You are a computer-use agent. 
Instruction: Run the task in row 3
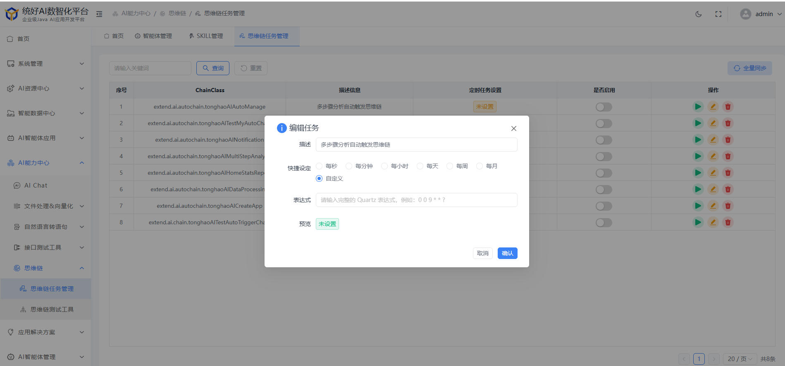tap(698, 140)
